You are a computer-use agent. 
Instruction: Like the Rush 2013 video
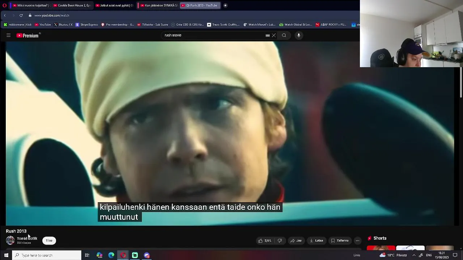pos(265,240)
